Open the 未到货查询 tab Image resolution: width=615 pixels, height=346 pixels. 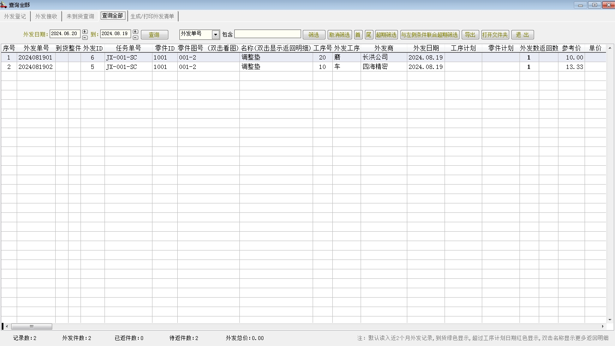pyautogui.click(x=80, y=16)
